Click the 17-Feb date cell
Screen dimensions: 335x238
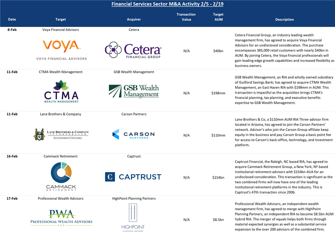pyautogui.click(x=12, y=199)
